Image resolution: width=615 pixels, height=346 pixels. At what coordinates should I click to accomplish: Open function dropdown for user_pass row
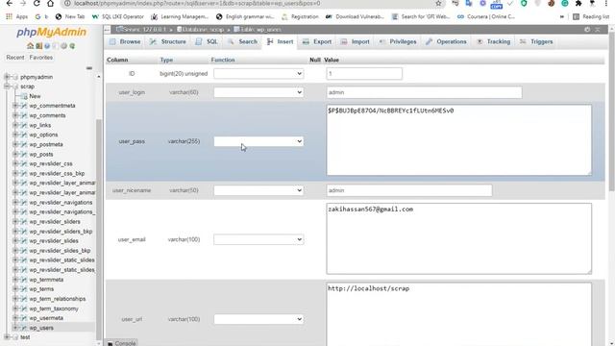[258, 141]
